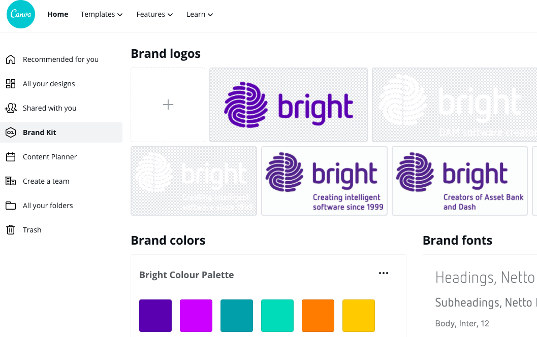This screenshot has width=537, height=337.
Task: Expand the Templates chevron arrow
Action: tap(120, 15)
